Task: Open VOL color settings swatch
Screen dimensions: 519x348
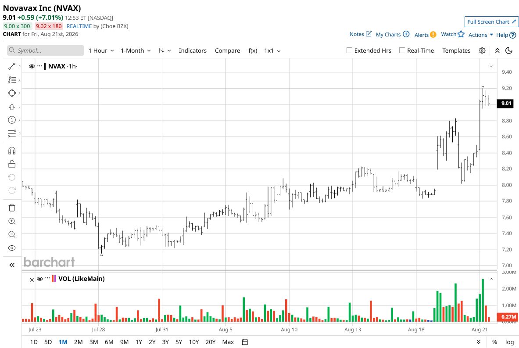Action: [x=54, y=279]
